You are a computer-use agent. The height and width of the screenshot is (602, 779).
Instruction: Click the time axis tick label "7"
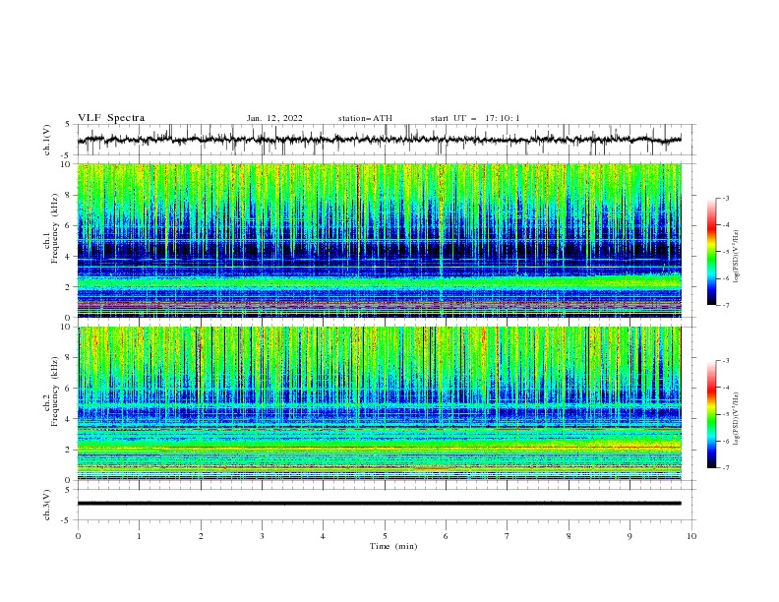click(x=508, y=536)
